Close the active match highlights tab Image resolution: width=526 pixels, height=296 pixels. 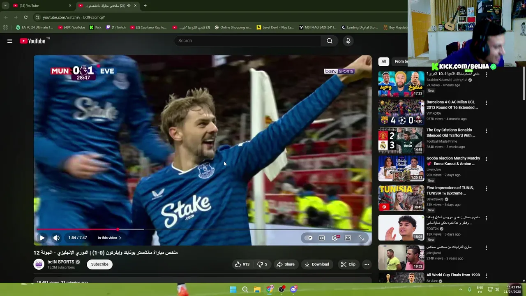tap(135, 6)
